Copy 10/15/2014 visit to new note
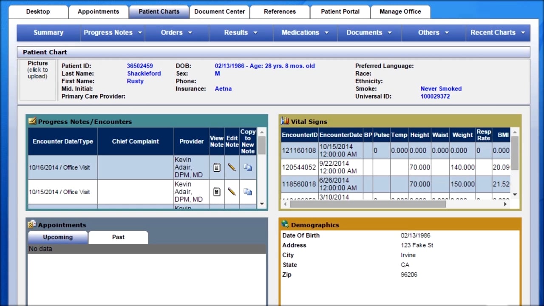Viewport: 544px width, 306px height. point(248,192)
